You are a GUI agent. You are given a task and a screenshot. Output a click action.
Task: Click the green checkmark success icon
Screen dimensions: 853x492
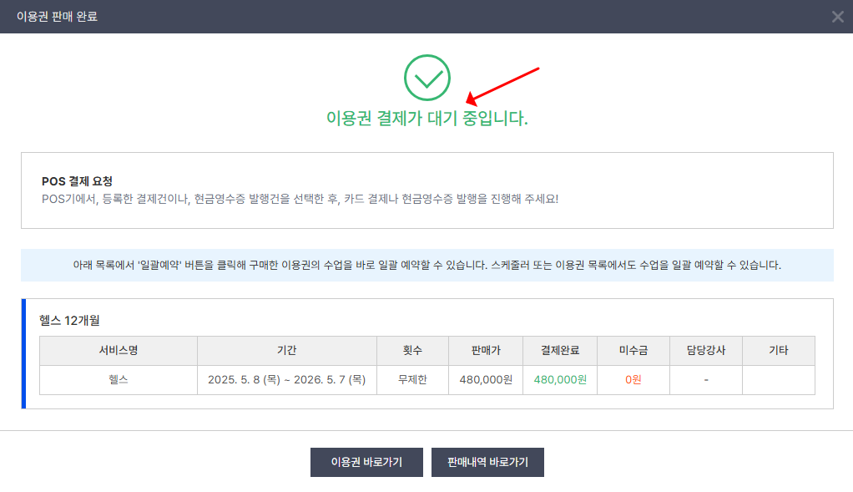[427, 78]
